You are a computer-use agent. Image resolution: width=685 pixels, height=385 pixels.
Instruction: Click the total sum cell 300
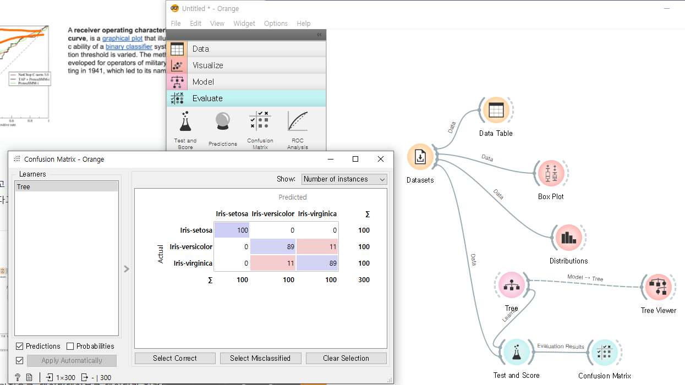(364, 280)
